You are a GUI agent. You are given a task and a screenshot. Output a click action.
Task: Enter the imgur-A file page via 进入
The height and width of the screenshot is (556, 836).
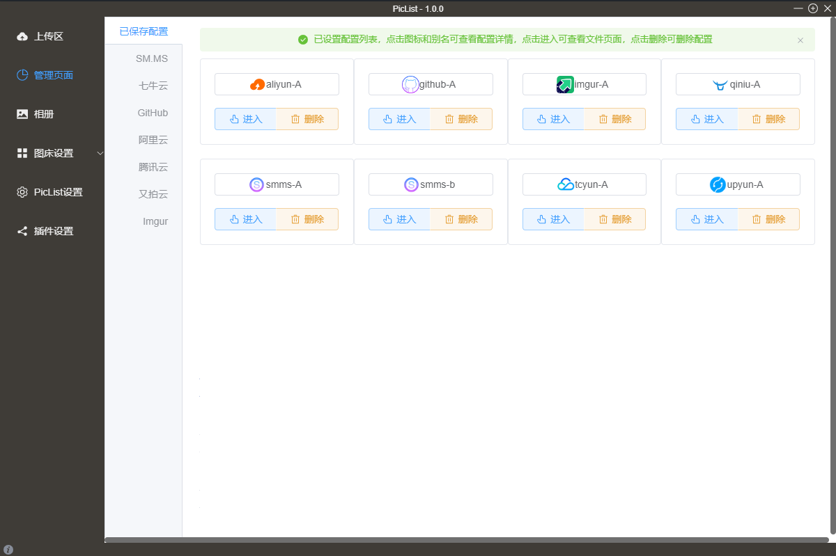click(x=553, y=119)
